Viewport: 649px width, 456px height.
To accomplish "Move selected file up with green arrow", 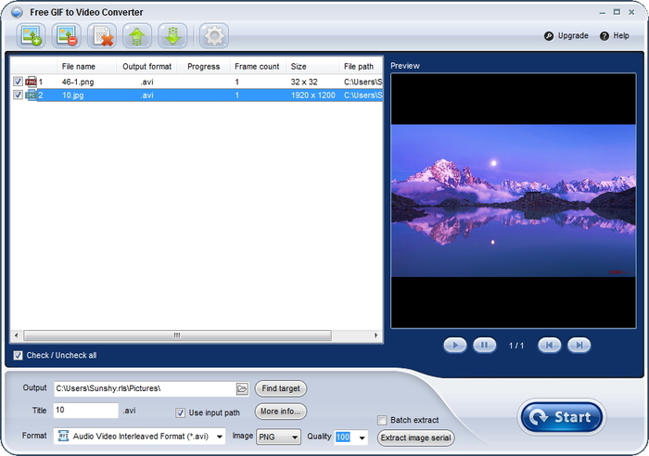I will click(136, 36).
